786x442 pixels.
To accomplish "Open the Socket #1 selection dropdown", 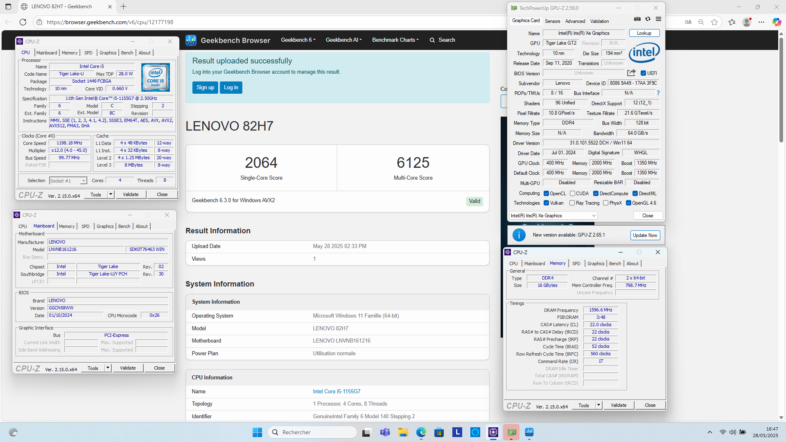I will pyautogui.click(x=68, y=180).
